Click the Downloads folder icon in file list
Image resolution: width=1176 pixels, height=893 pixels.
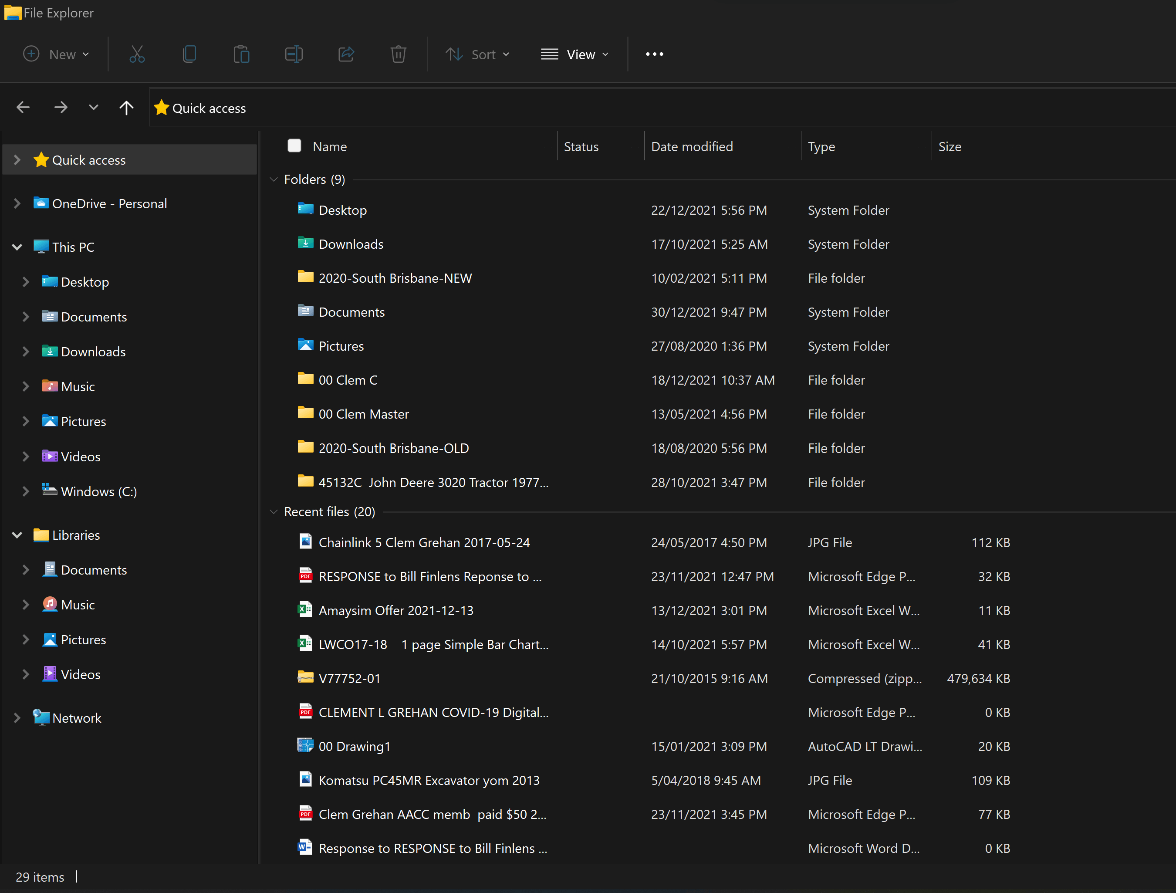click(x=305, y=243)
